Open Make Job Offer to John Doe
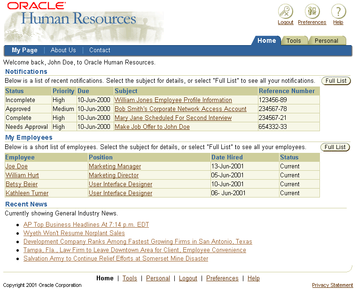Viewport: 358px width, 293px height. [152, 127]
